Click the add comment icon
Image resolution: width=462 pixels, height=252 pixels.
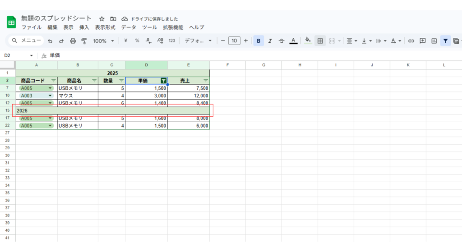[423, 41]
